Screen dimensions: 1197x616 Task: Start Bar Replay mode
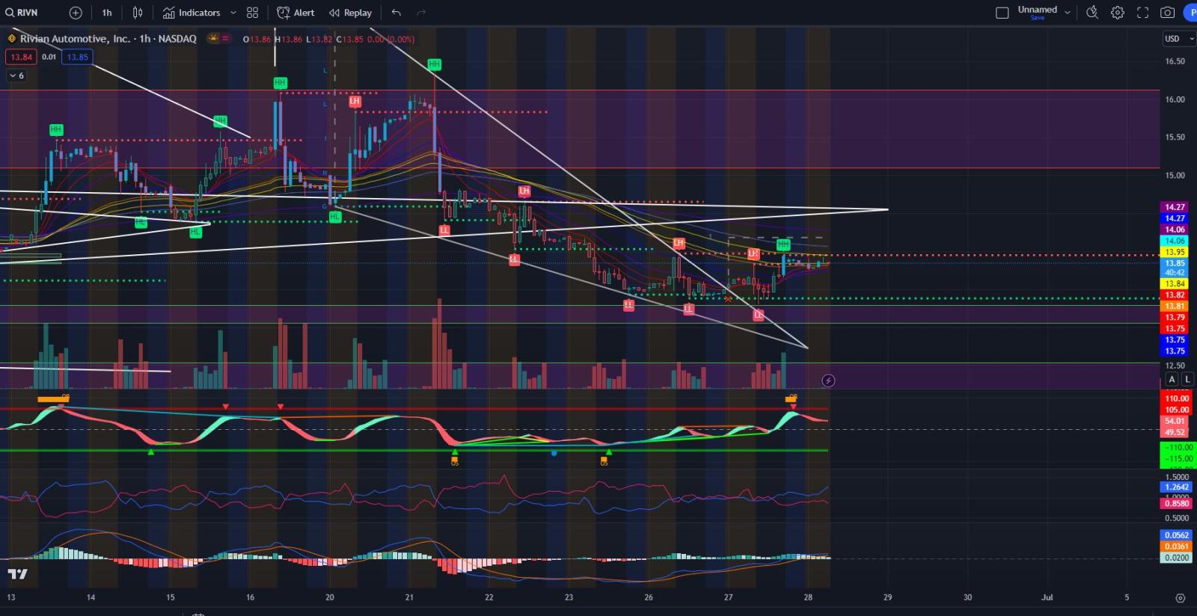tap(350, 13)
